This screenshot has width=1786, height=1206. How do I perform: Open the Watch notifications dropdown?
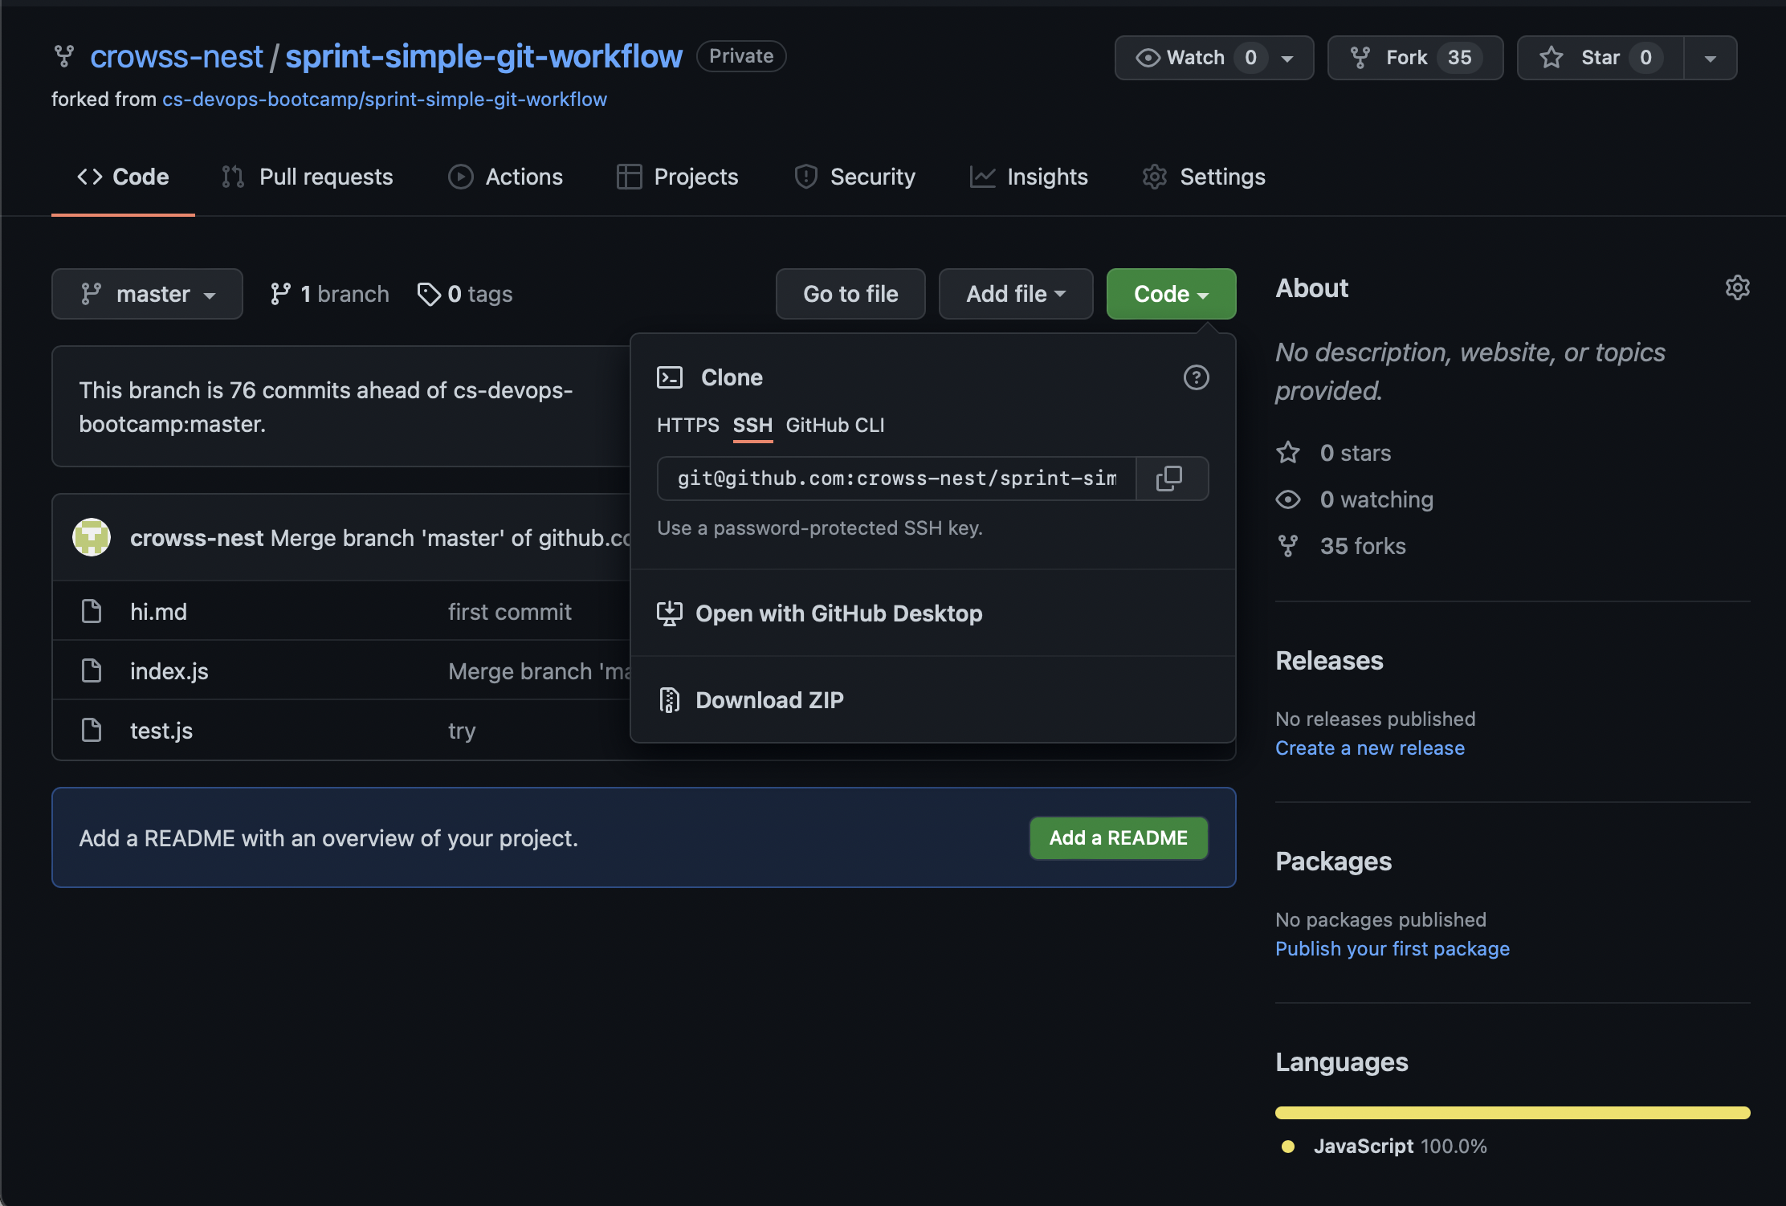point(1213,58)
